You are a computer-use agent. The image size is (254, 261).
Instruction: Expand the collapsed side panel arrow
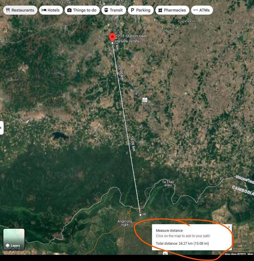pyautogui.click(x=1, y=128)
